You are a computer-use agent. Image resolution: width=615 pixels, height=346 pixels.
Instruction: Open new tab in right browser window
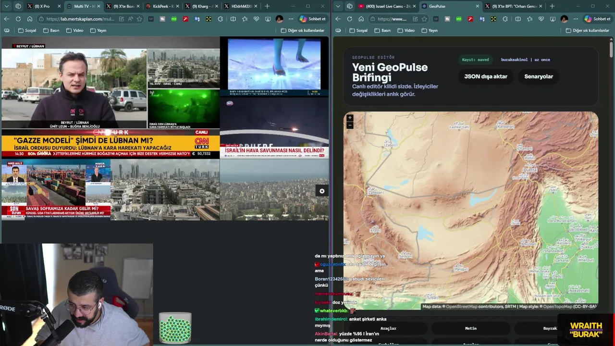552,6
